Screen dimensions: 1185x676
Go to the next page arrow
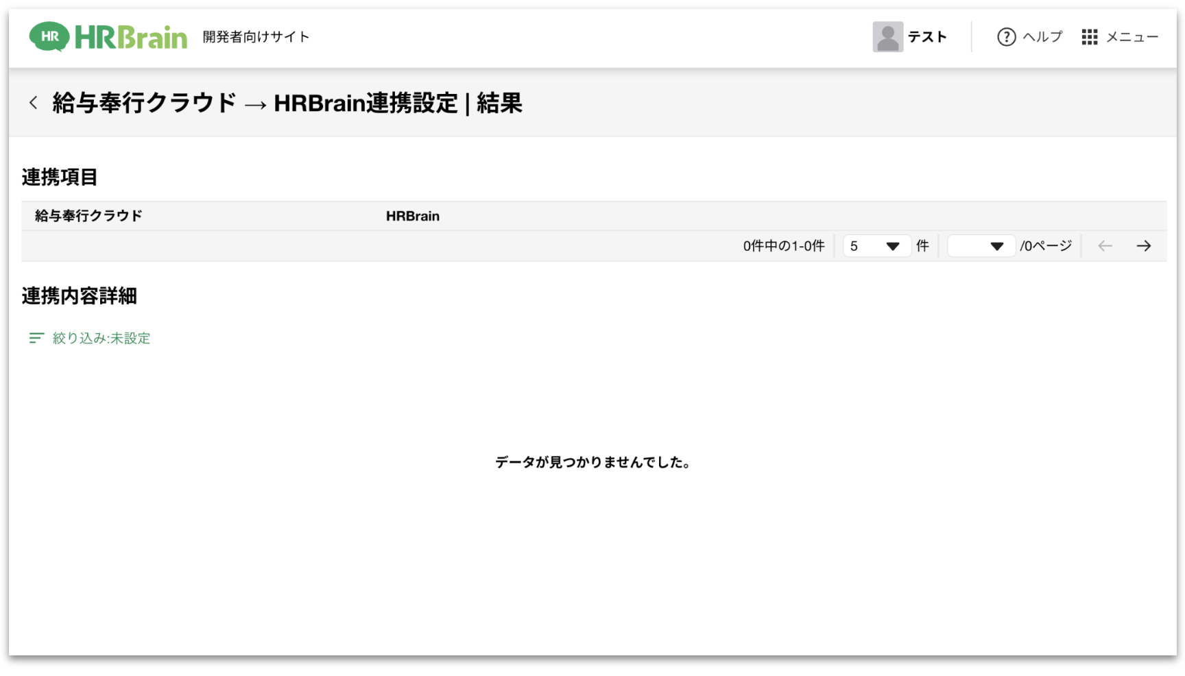(1143, 246)
